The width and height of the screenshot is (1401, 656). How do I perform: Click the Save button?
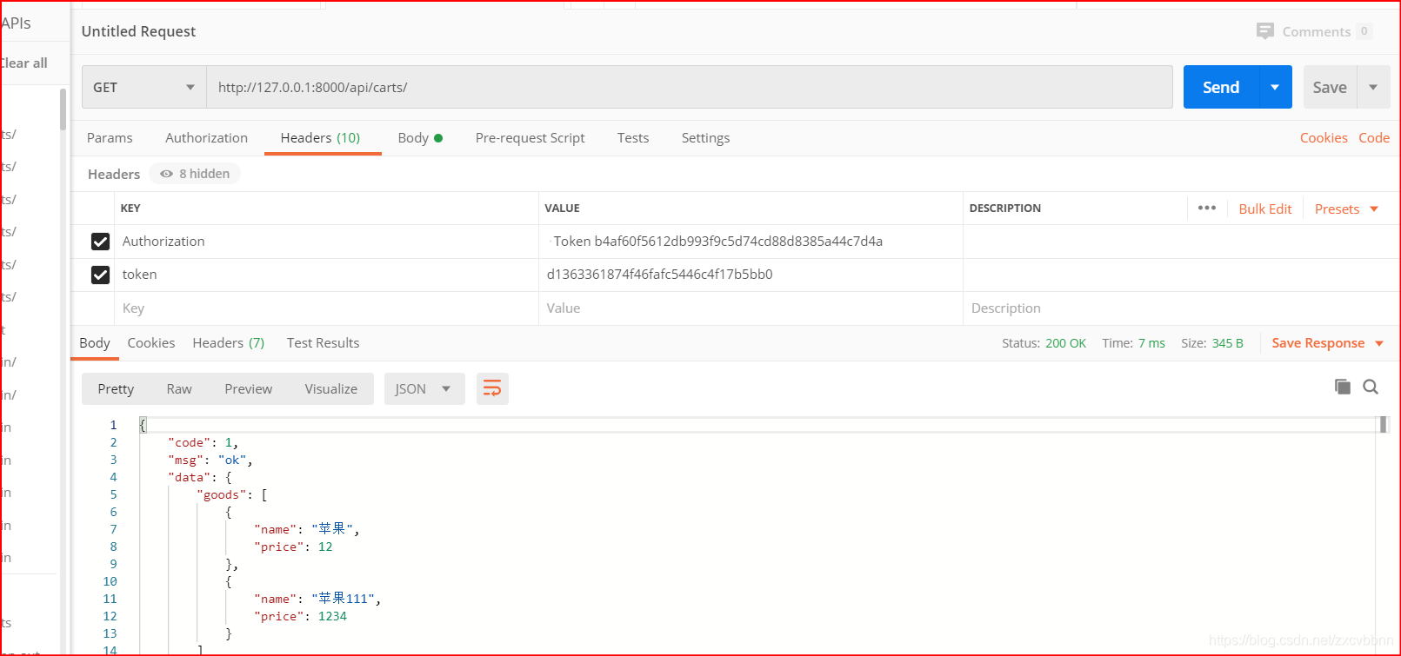1330,87
